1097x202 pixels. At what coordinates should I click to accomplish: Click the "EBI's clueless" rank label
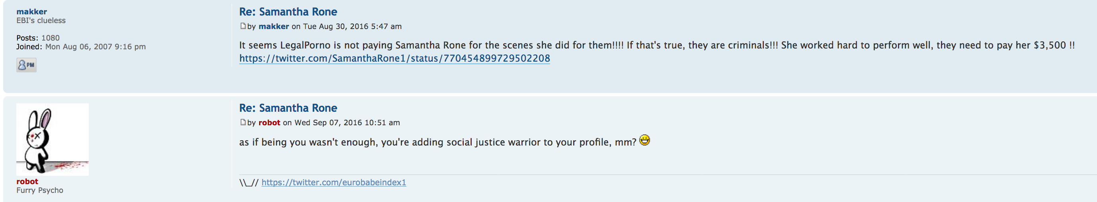(x=41, y=20)
